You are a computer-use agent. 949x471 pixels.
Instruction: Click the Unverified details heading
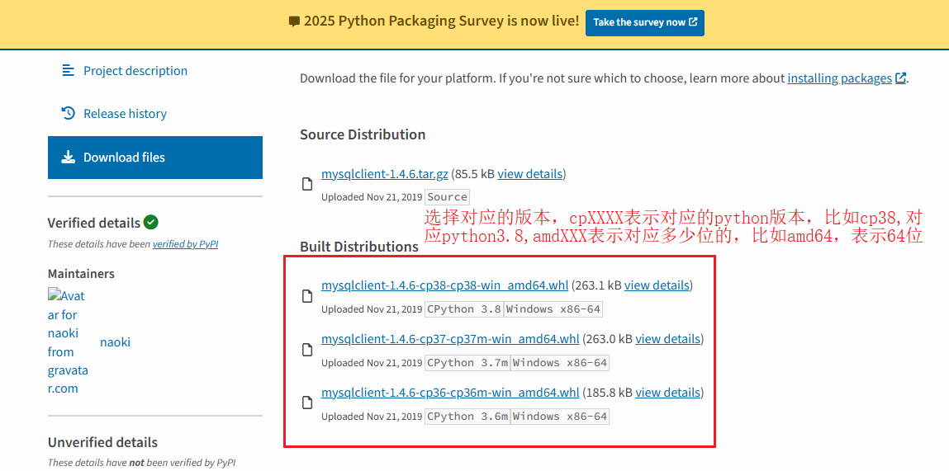pyautogui.click(x=103, y=442)
